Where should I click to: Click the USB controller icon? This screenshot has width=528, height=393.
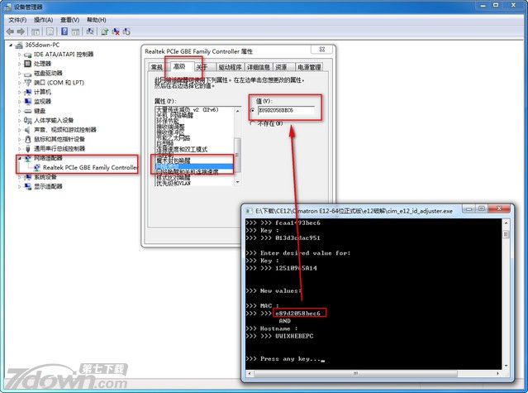pos(27,149)
